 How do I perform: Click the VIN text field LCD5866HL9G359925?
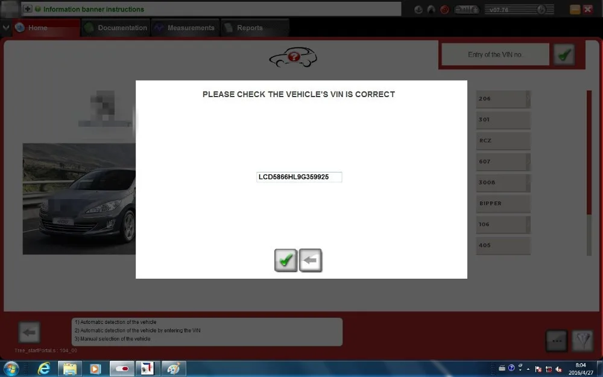[x=299, y=177]
